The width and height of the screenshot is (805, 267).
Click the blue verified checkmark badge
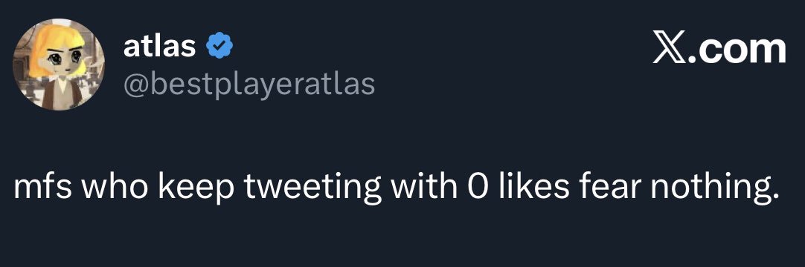tap(219, 47)
